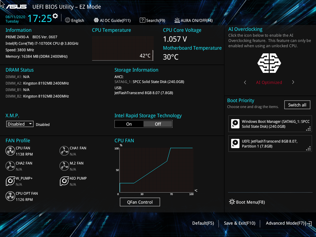The image size is (316, 237).
Task: Click the Speed: 3800 MHz line
Action: point(20,50)
